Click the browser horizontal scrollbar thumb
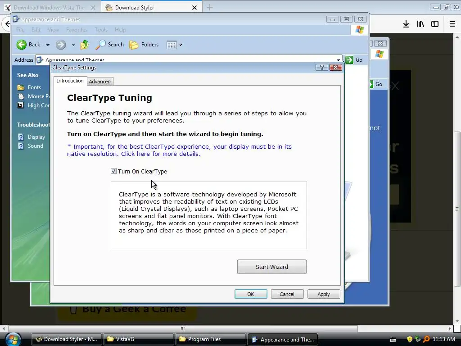The image size is (461, 346). click(x=183, y=328)
